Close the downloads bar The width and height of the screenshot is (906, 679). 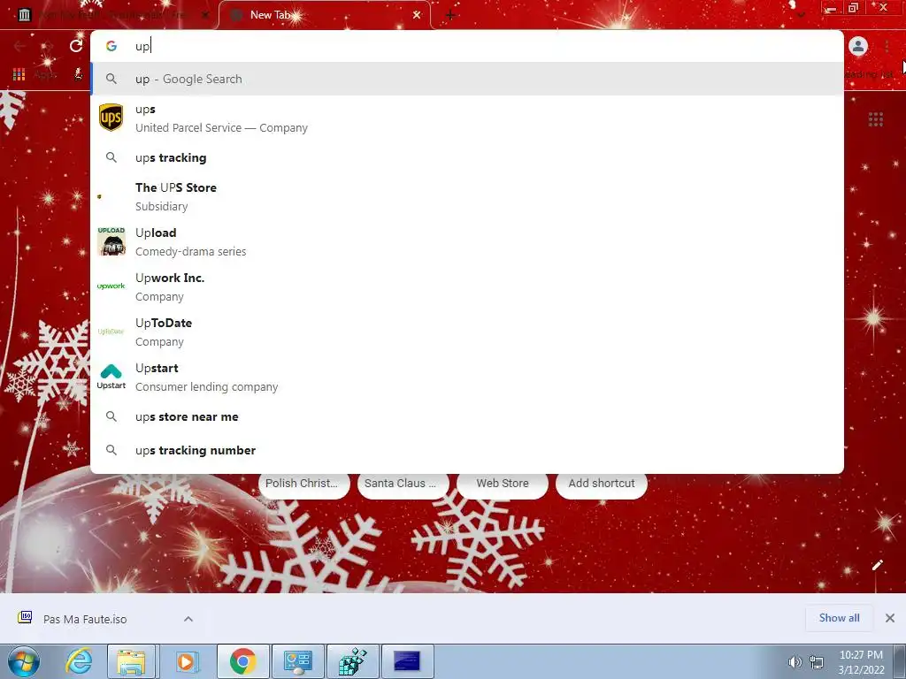tap(890, 618)
